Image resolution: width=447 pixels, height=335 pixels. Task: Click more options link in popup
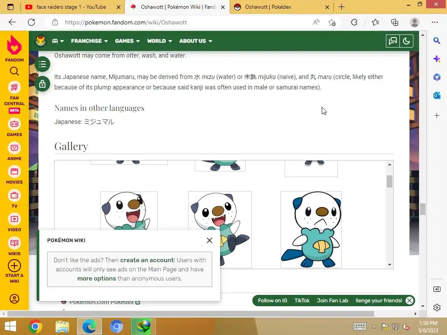coord(96,279)
